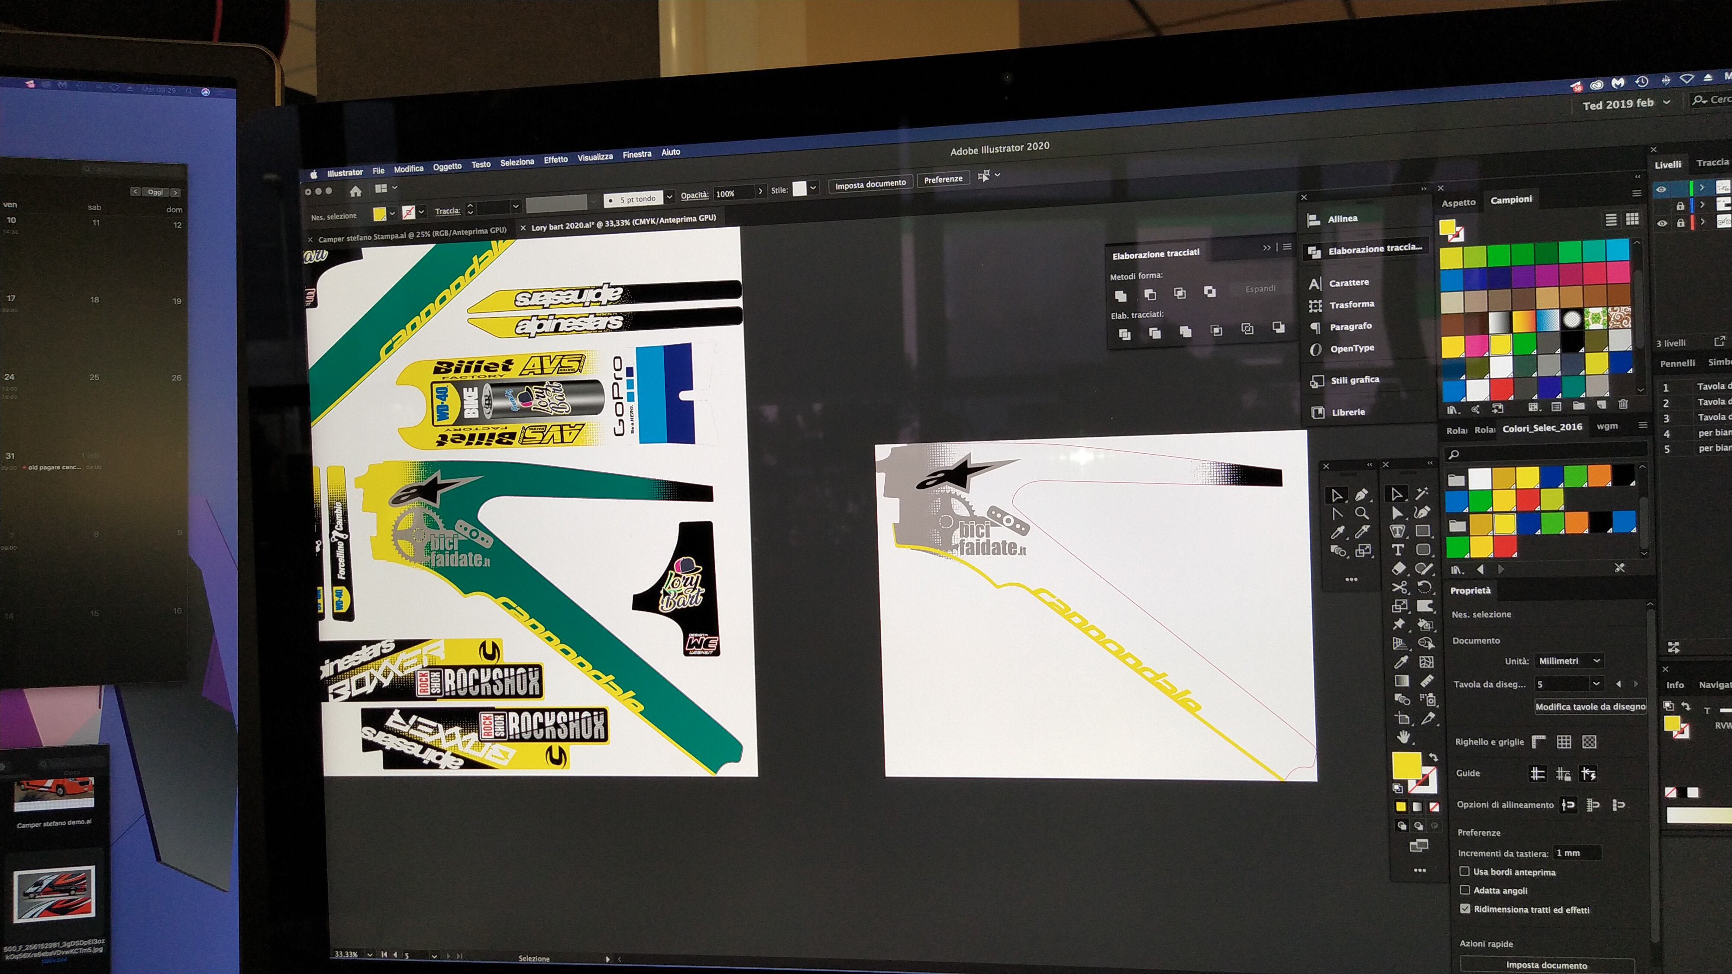Show the grid in Righello e griglie
Viewport: 1732px width, 974px height.
[1564, 742]
